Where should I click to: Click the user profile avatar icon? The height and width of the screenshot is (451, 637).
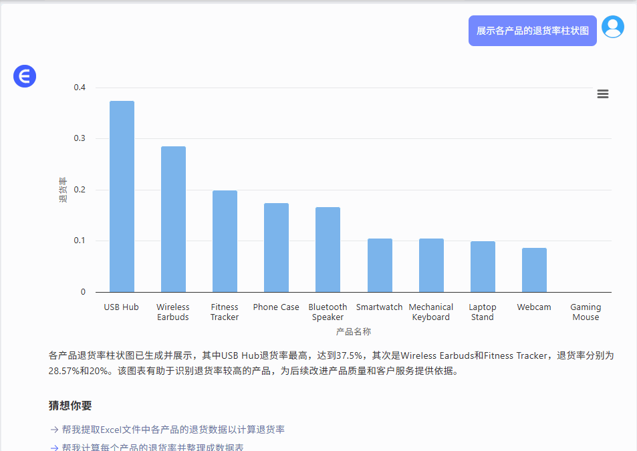[x=613, y=27]
